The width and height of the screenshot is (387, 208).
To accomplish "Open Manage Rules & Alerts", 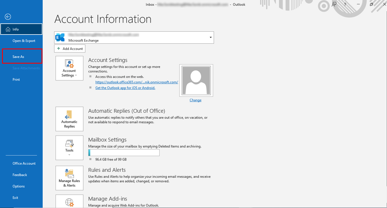I will click(69, 178).
